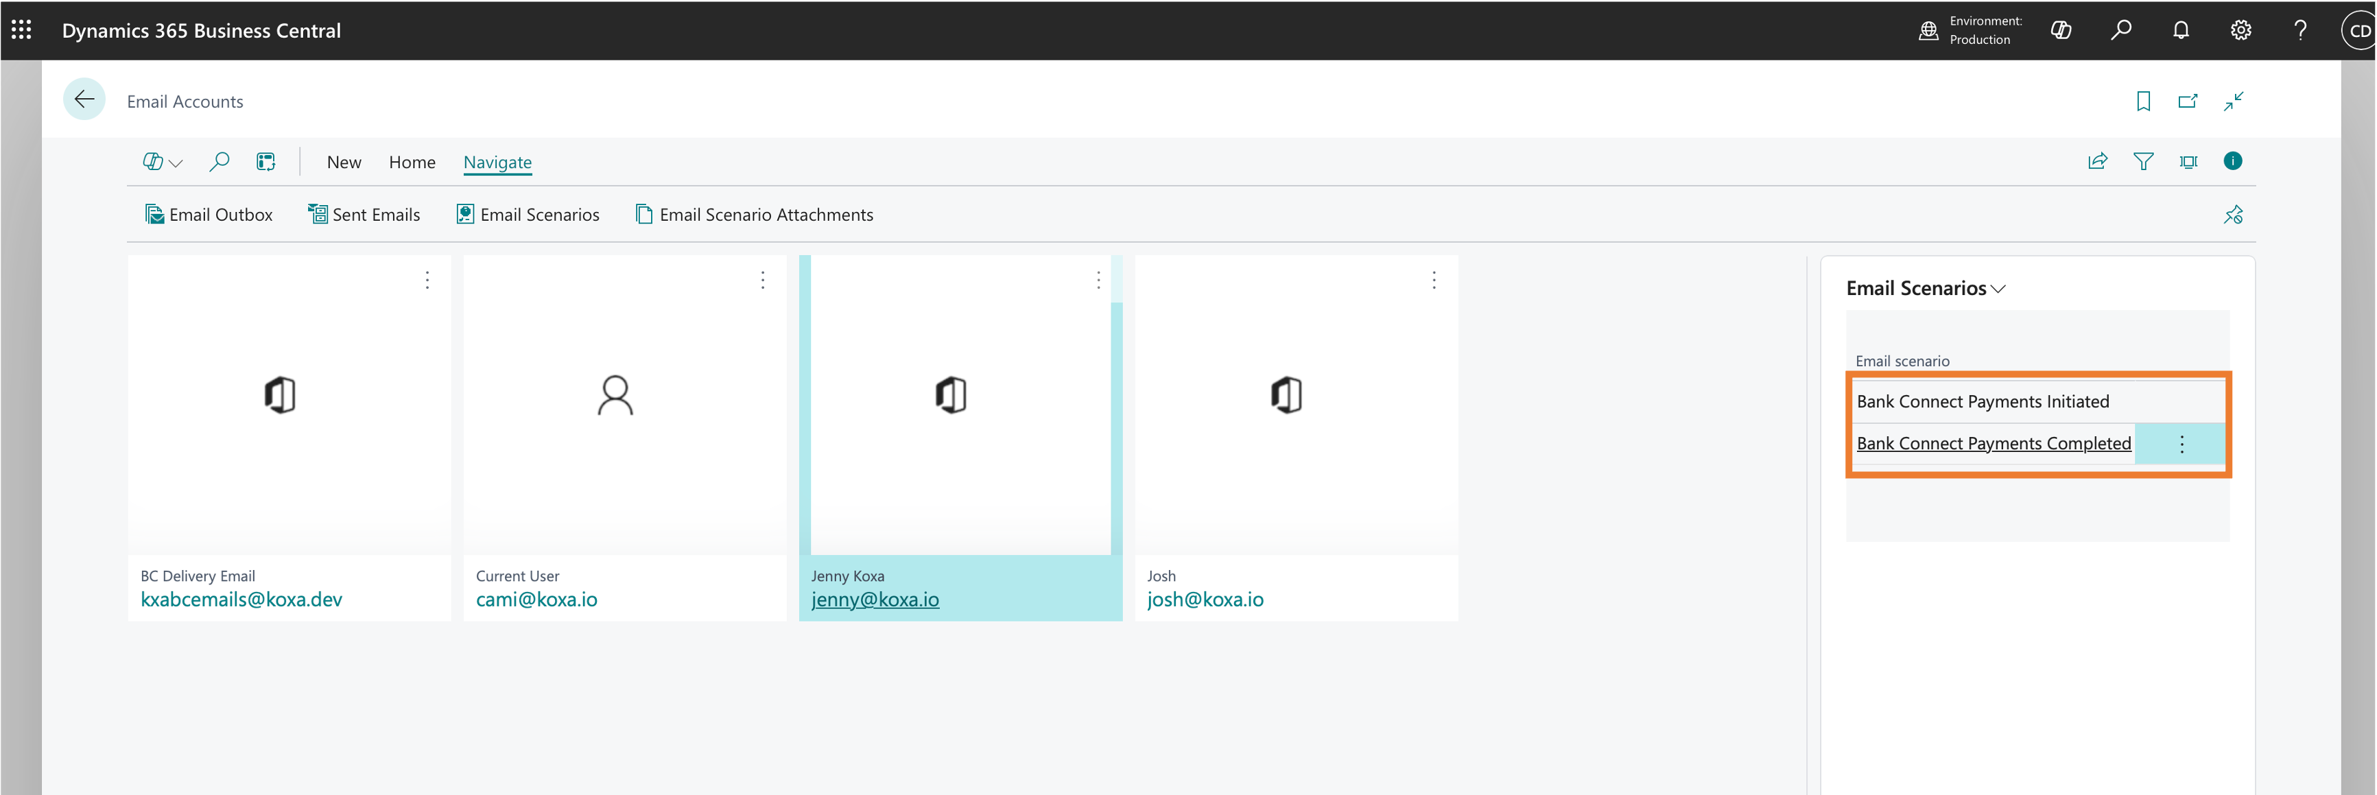Image resolution: width=2377 pixels, height=795 pixels.
Task: Open Email Outbox
Action: 209,215
